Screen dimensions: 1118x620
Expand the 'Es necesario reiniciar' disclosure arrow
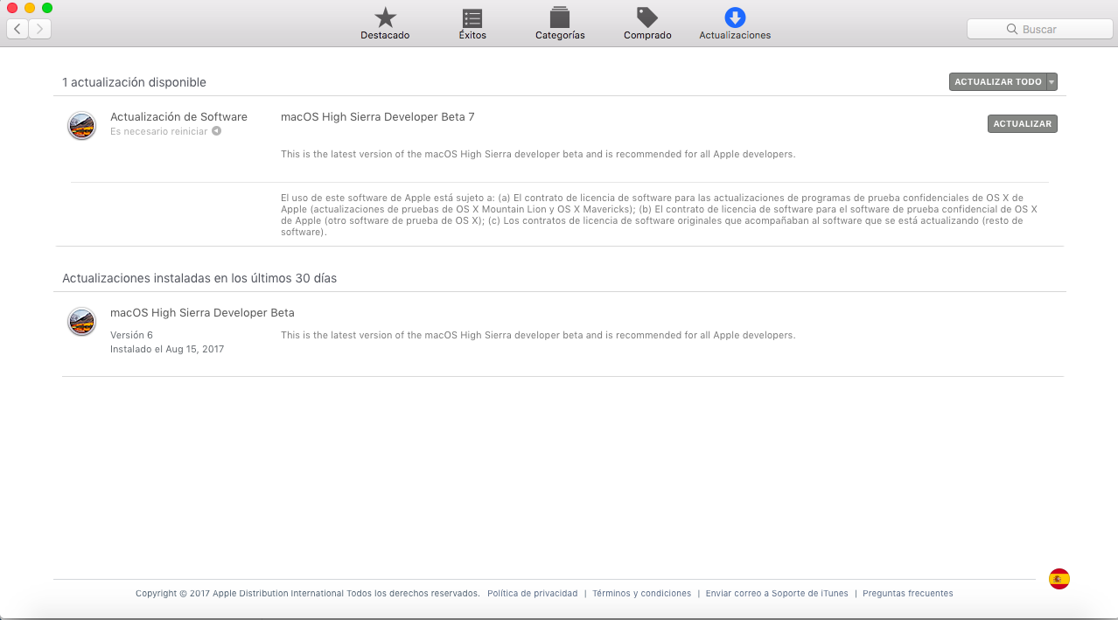coord(216,131)
